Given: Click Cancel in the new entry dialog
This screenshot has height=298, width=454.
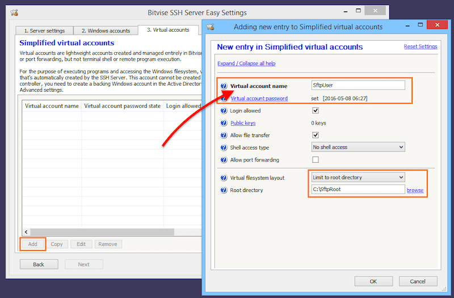Looking at the screenshot, I should click(x=418, y=281).
